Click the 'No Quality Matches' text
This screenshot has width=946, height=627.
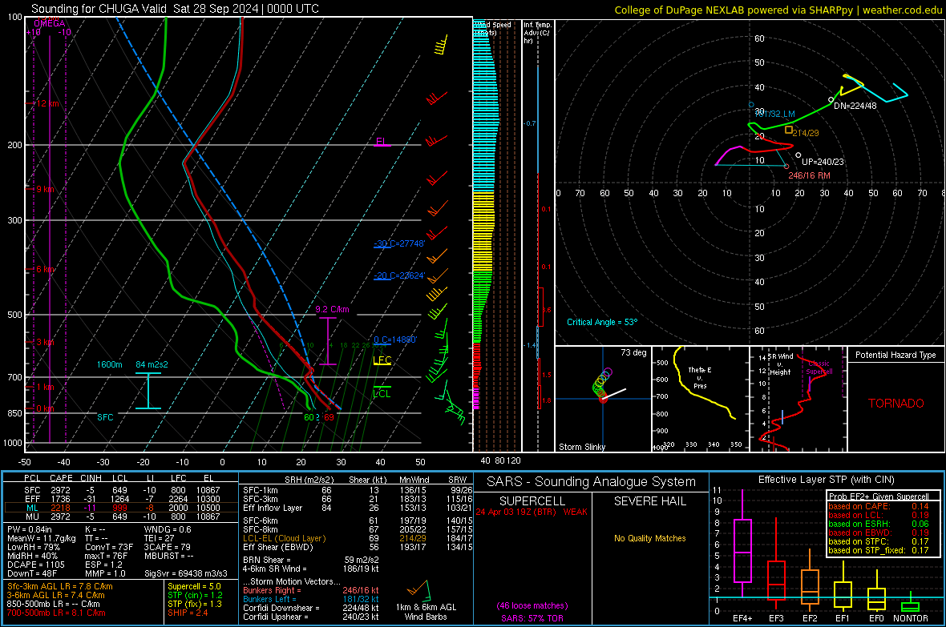click(649, 538)
